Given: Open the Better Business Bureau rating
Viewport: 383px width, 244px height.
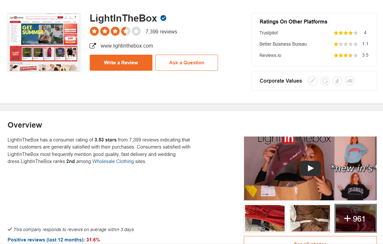Looking at the screenshot, I should coord(314,44).
